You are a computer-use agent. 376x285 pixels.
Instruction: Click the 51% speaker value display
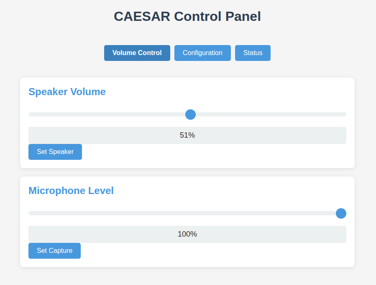pyautogui.click(x=187, y=135)
